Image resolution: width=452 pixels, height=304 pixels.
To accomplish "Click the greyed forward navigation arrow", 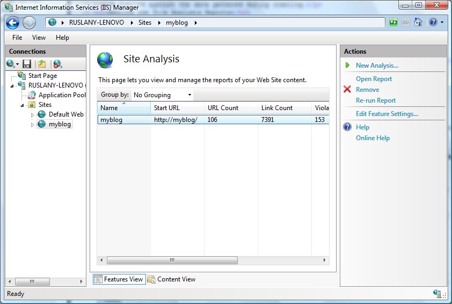I will click(29, 23).
